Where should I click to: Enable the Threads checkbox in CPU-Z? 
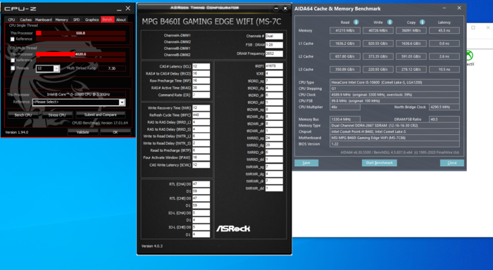[x=12, y=68]
